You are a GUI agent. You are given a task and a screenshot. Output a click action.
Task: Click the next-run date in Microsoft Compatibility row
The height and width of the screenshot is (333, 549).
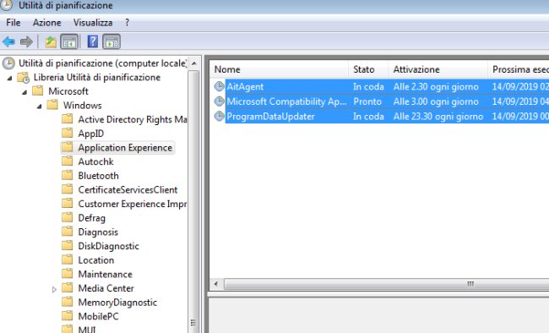coord(520,101)
